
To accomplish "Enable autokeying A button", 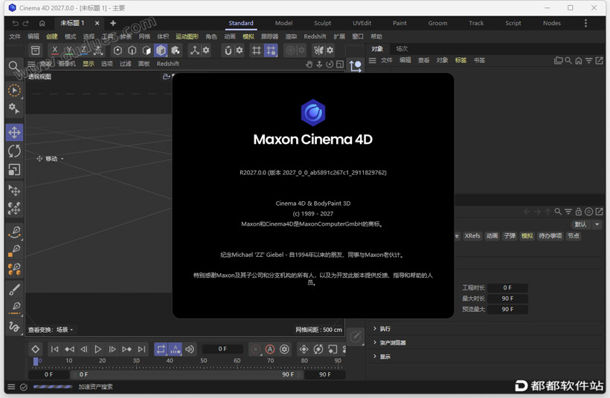I will (270, 349).
